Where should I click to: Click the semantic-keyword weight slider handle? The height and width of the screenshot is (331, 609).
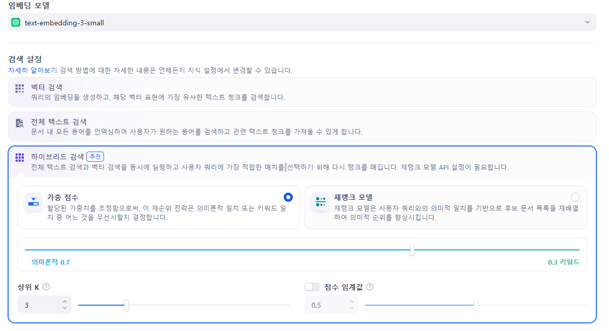coord(413,250)
